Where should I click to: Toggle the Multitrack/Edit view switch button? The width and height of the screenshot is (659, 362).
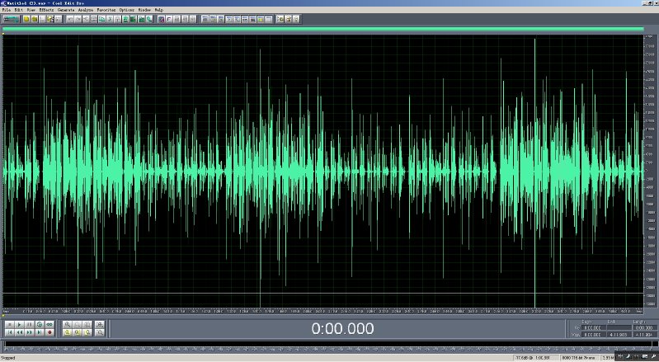12,18
